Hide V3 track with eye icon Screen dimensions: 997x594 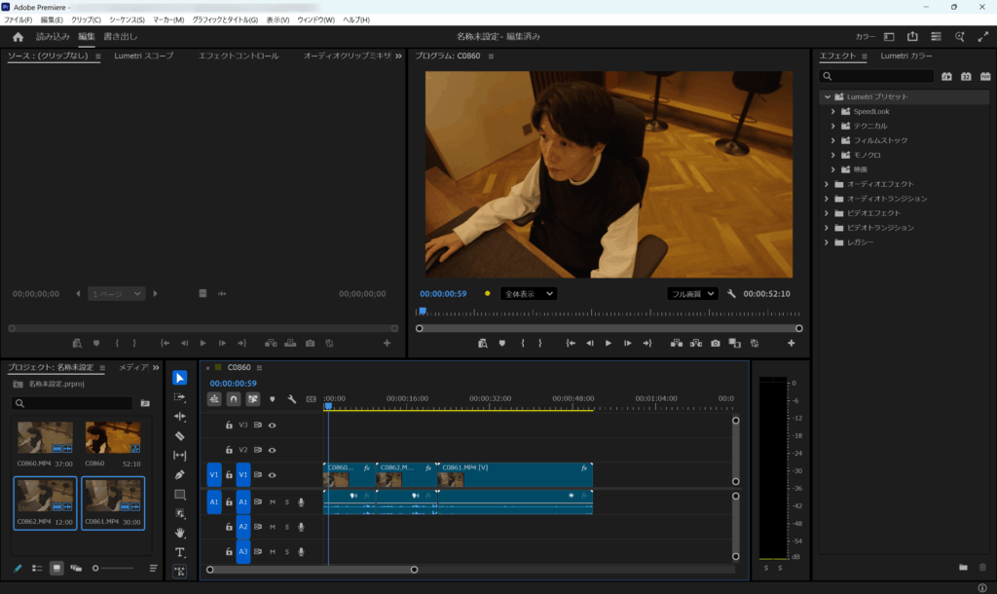(273, 425)
